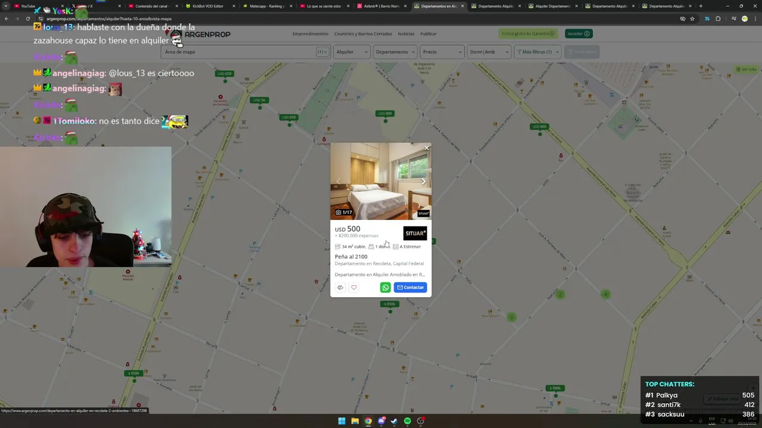Select the USD 880 map marker
Image resolution: width=762 pixels, height=428 pixels.
click(x=385, y=114)
